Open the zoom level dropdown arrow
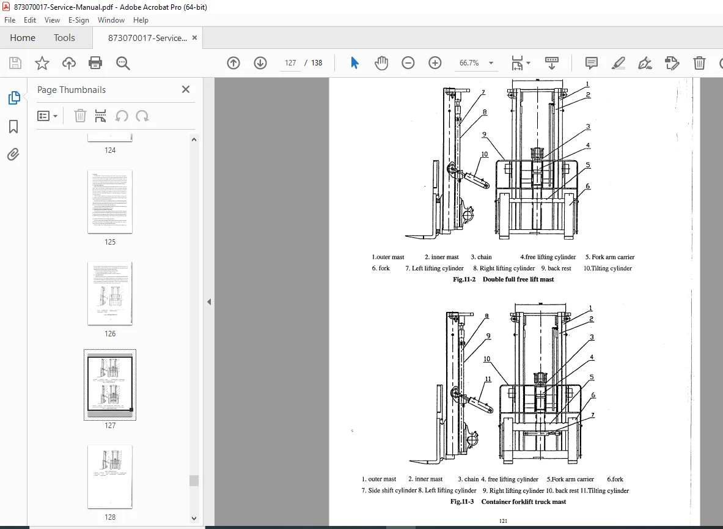The image size is (723, 529). click(x=491, y=63)
